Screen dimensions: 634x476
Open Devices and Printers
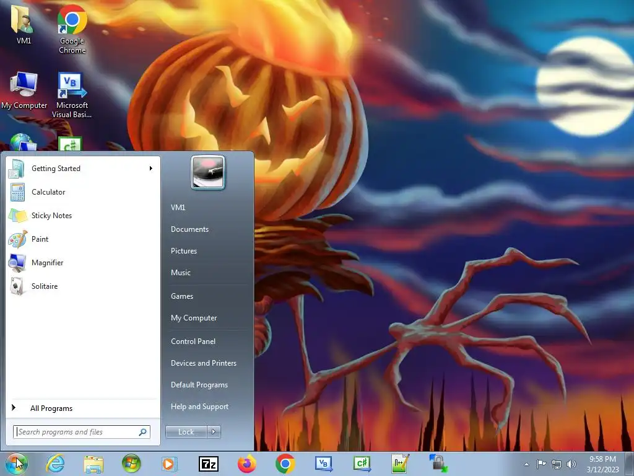(204, 363)
